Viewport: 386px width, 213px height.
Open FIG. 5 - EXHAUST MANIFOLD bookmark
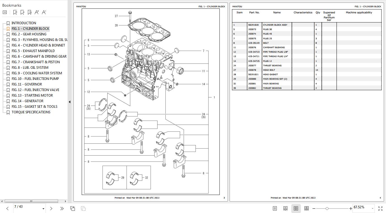[33, 51]
